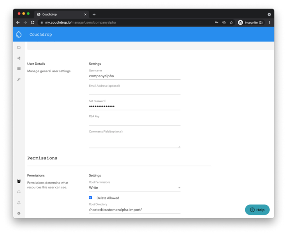Click the Couchdrop droplet logo
Screen dimensions: 287x235
pyautogui.click(x=19, y=34)
